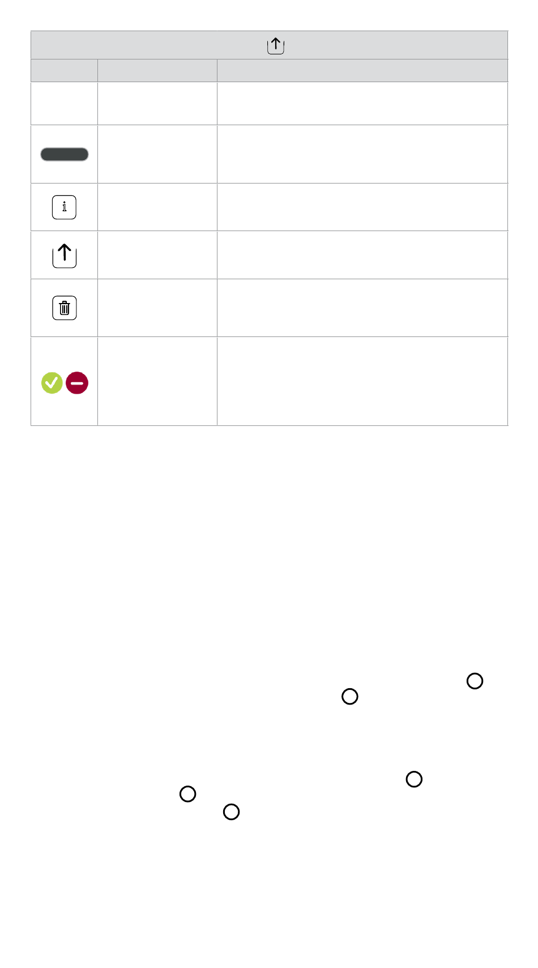The width and height of the screenshot is (538, 968).
Task: Click the lone circle in the right of the lower group
Action: coord(414,779)
